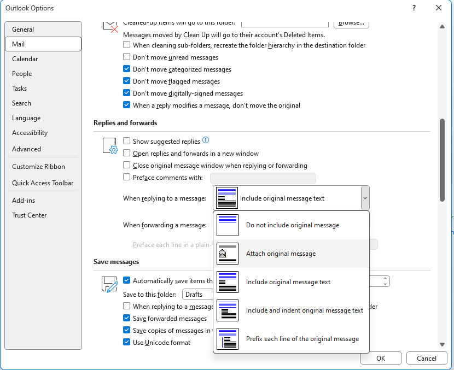The width and height of the screenshot is (454, 370).
Task: Click the scrollbar down arrow
Action: [442, 344]
